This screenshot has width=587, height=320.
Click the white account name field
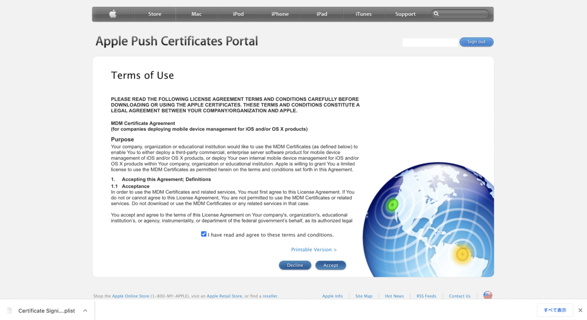(x=430, y=43)
